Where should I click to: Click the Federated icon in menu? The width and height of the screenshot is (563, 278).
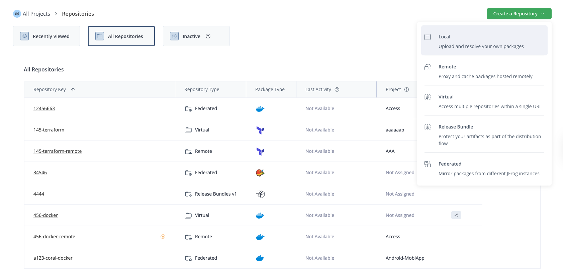pyautogui.click(x=428, y=164)
